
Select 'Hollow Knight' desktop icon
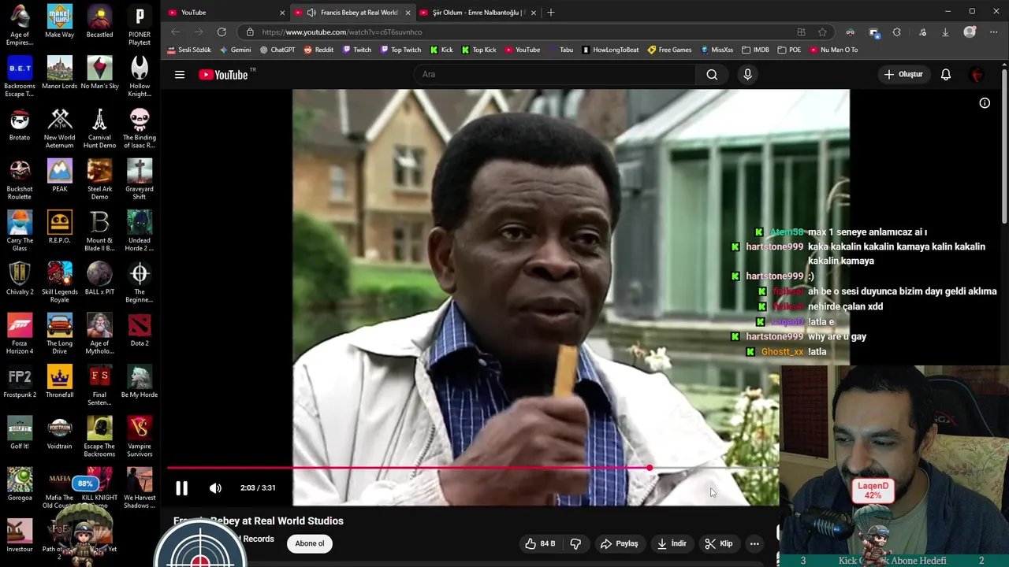point(140,77)
